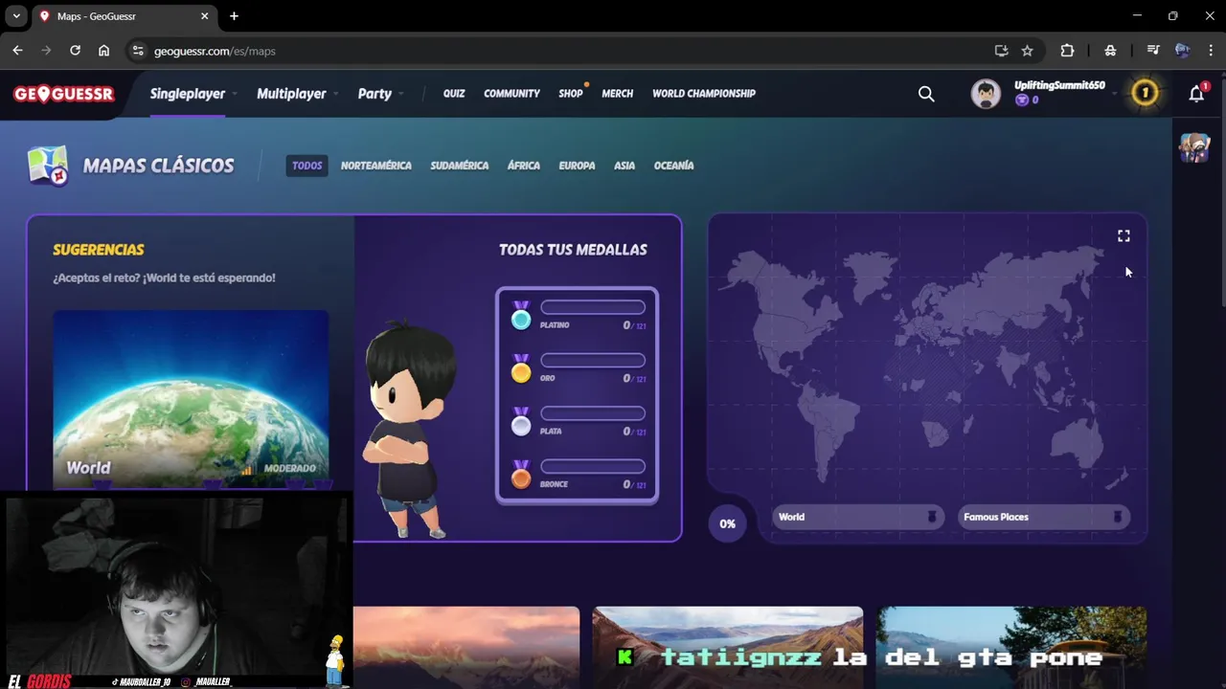
Task: Click the gold level 1 badge
Action: click(x=1145, y=93)
